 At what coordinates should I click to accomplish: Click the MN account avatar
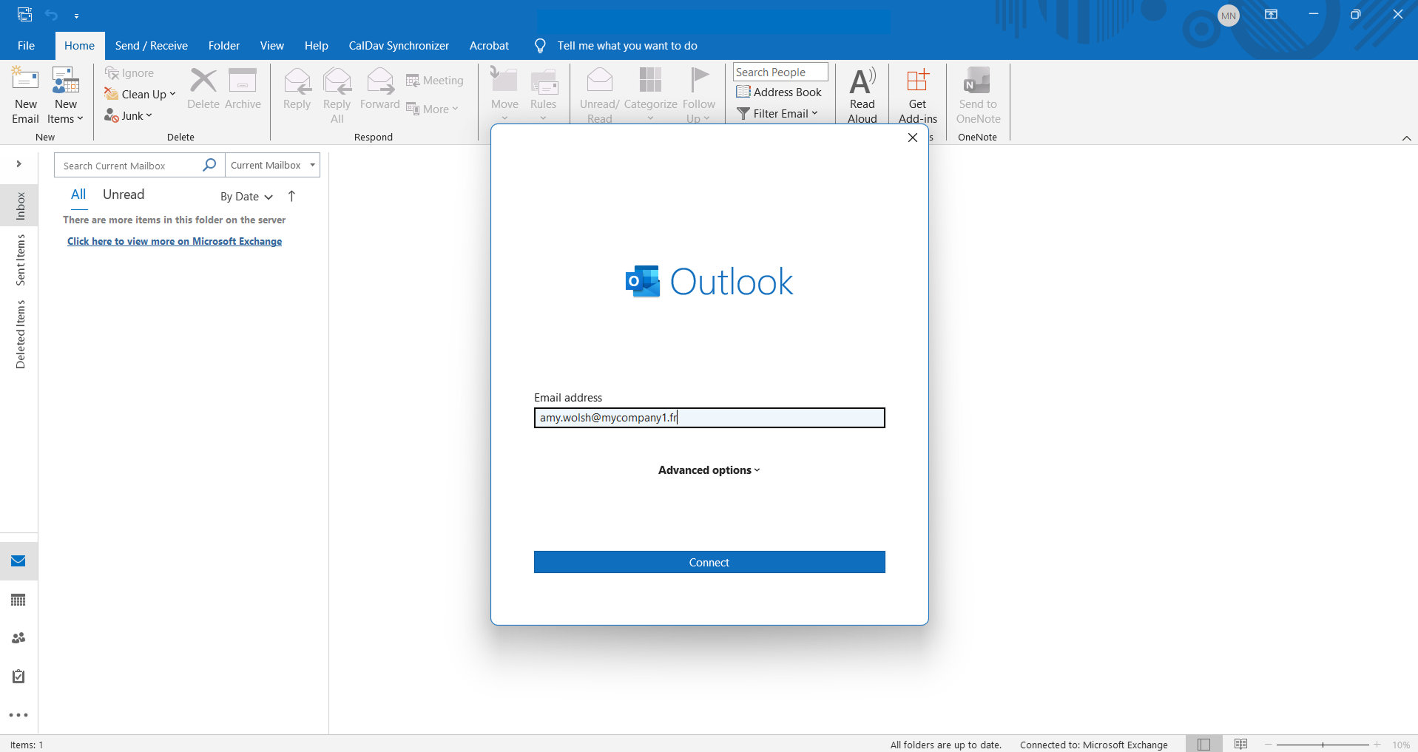click(1229, 15)
